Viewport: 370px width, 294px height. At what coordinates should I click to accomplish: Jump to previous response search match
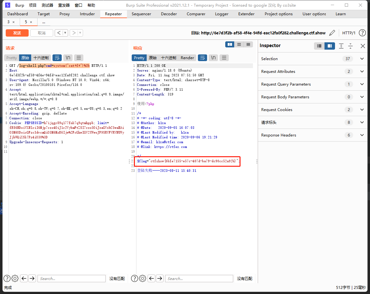[151, 279]
